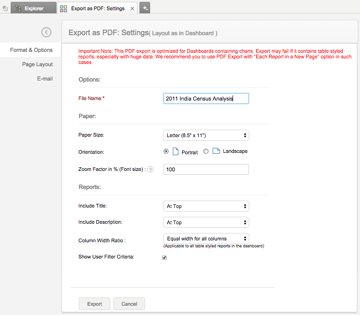Screen dimensions: 360x315
Task: Click the restore window icon at top-left
Action: (x=5, y=8)
